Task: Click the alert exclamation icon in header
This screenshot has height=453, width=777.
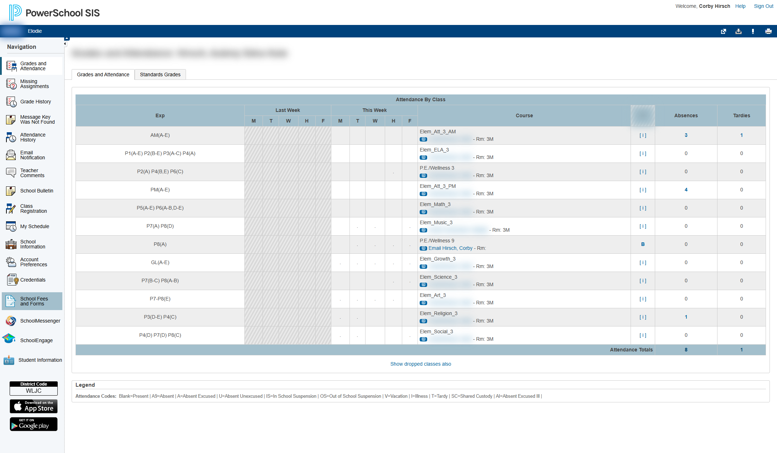Action: [753, 31]
